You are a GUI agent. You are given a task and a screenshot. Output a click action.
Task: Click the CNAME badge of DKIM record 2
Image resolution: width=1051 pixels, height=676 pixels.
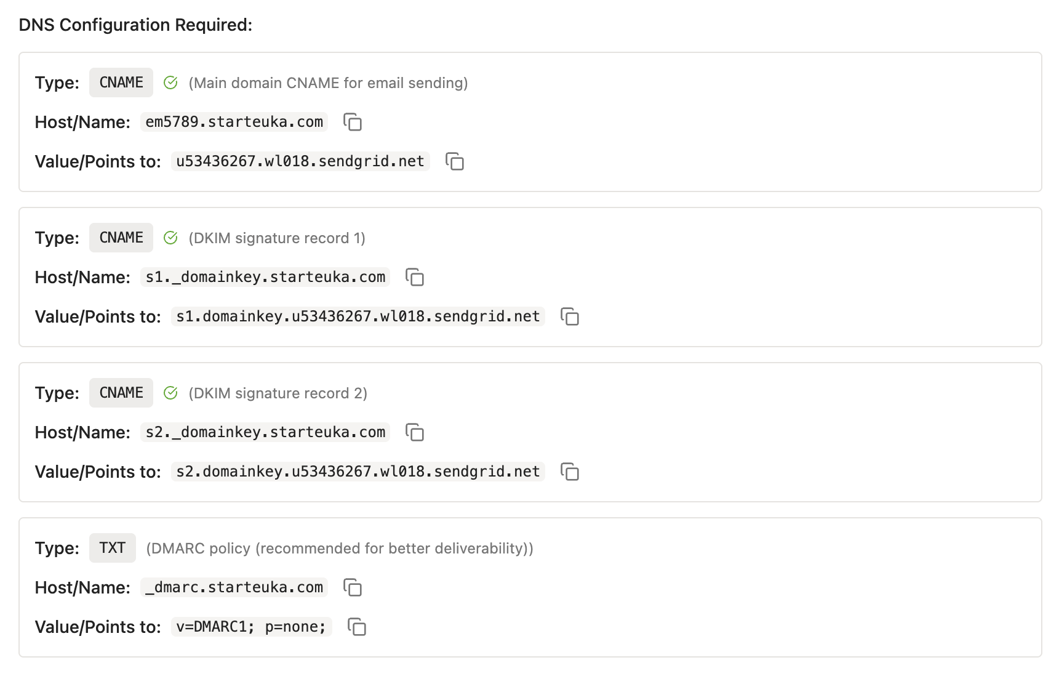(121, 393)
